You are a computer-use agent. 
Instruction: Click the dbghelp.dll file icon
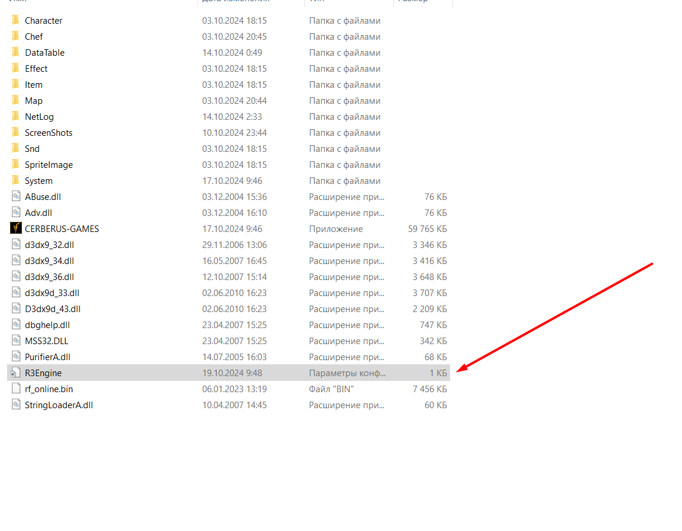[x=16, y=325]
